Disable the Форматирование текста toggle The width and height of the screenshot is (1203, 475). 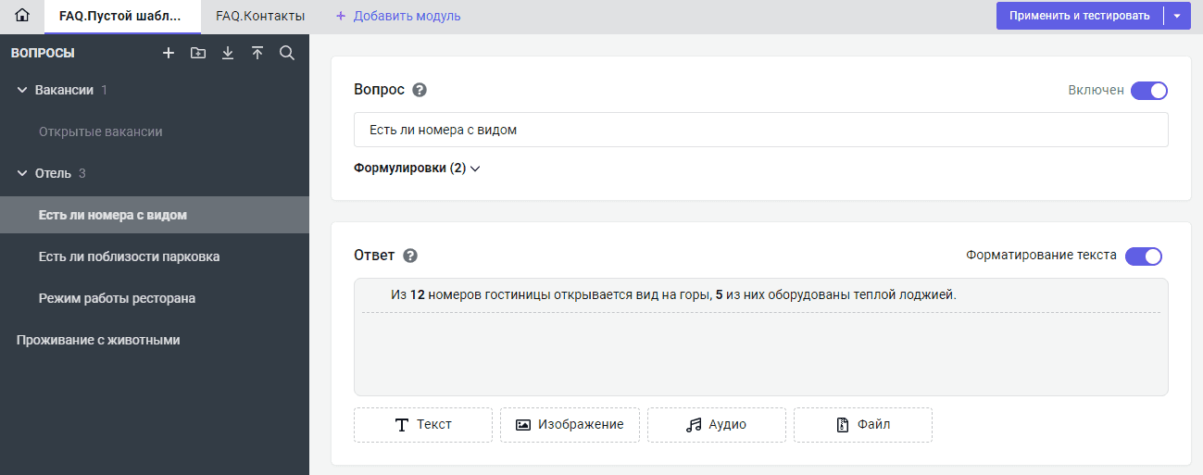click(x=1143, y=256)
